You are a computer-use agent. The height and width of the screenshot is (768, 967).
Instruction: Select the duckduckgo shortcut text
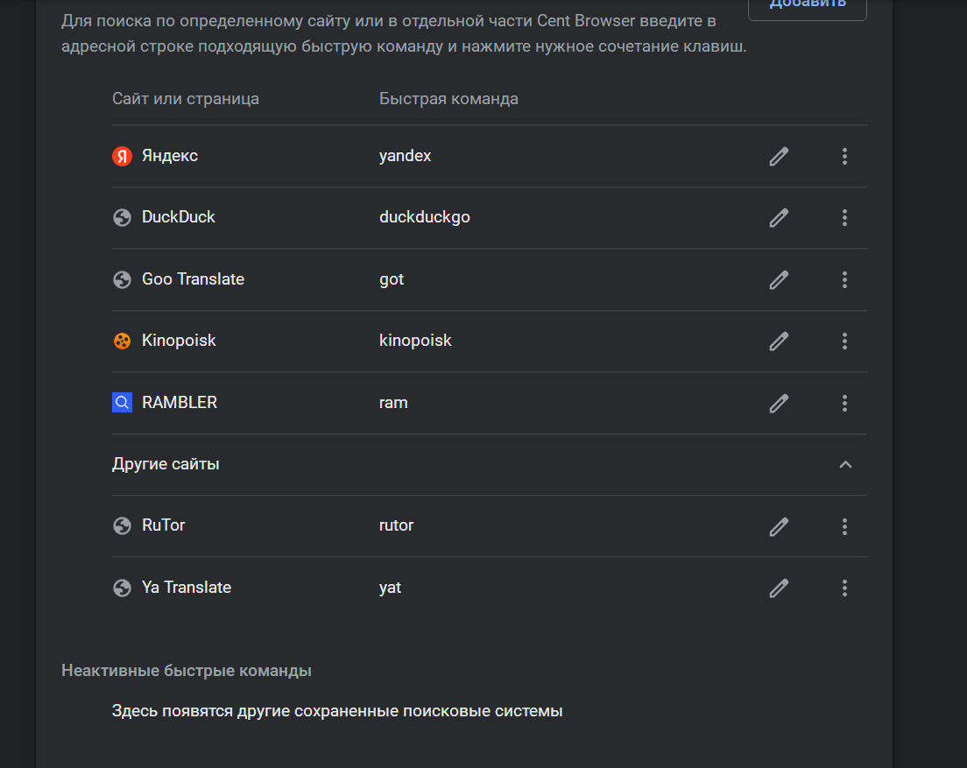coord(424,217)
